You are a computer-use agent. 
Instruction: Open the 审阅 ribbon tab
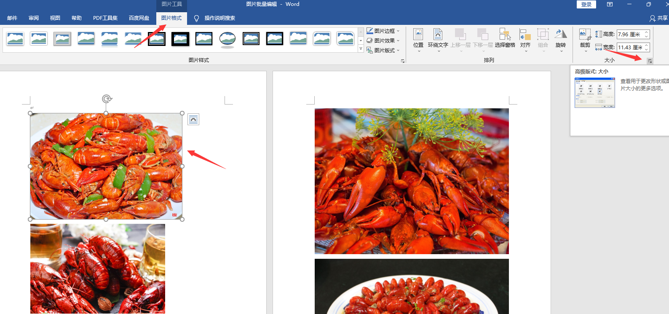tap(34, 18)
